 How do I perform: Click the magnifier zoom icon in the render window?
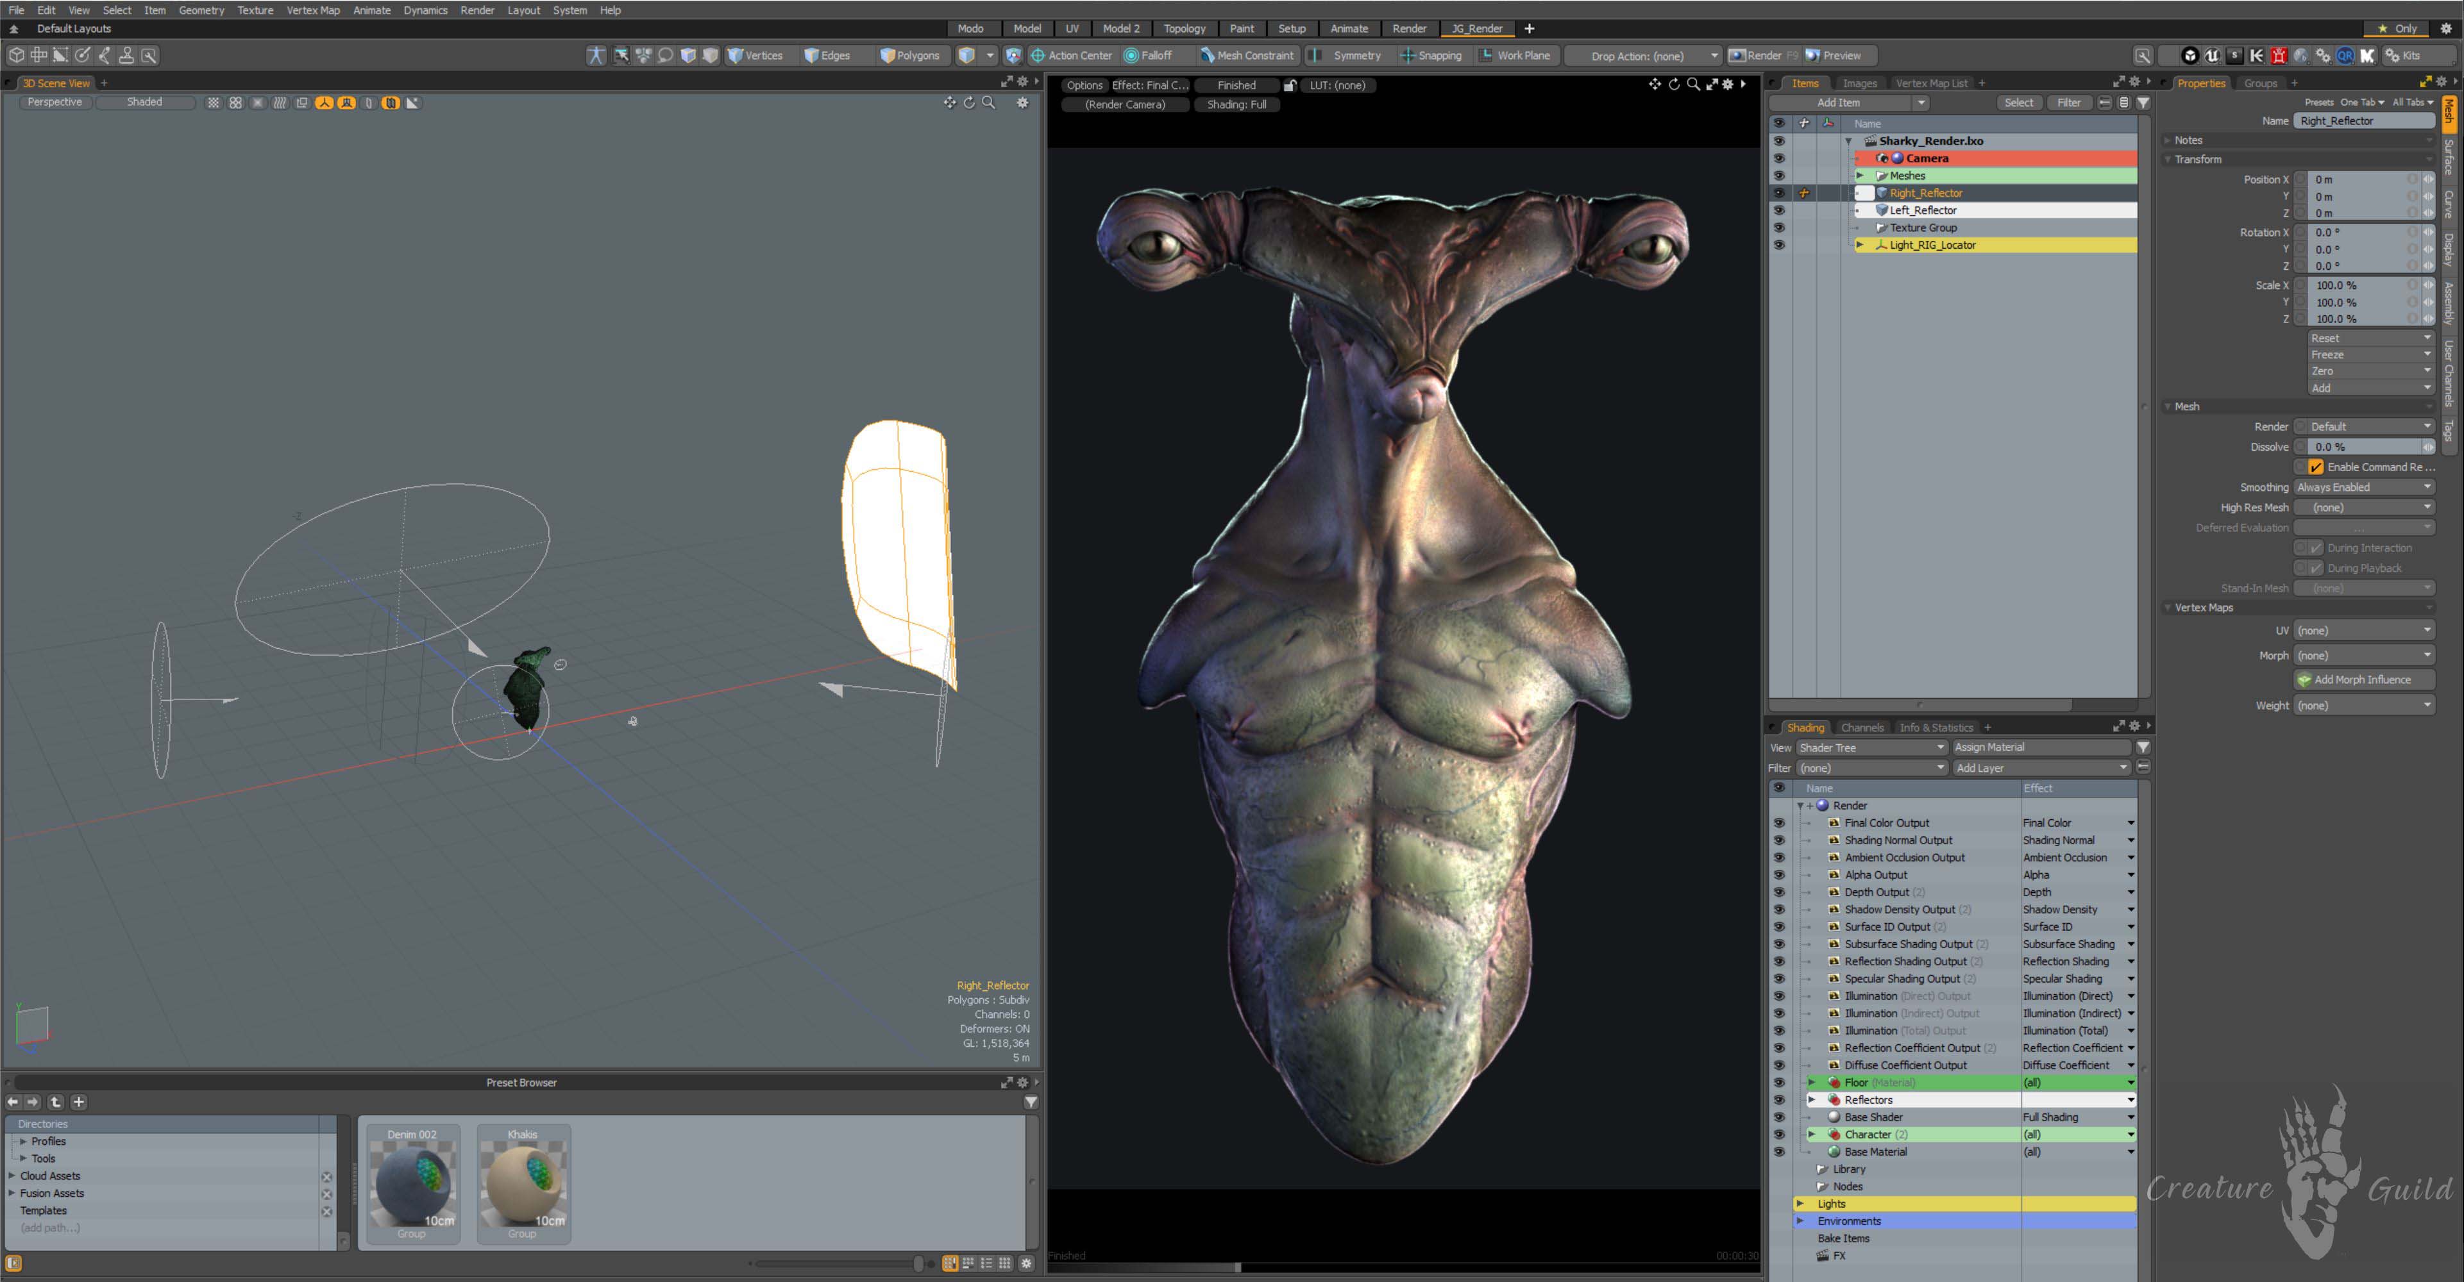click(1693, 84)
